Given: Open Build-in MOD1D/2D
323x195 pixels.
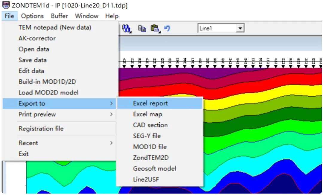Looking at the screenshot, I should [59, 82].
